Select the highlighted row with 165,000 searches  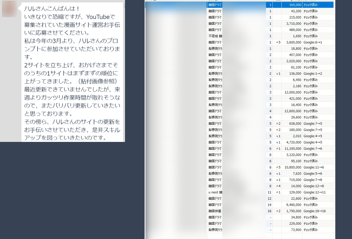pyautogui.click(x=239, y=5)
